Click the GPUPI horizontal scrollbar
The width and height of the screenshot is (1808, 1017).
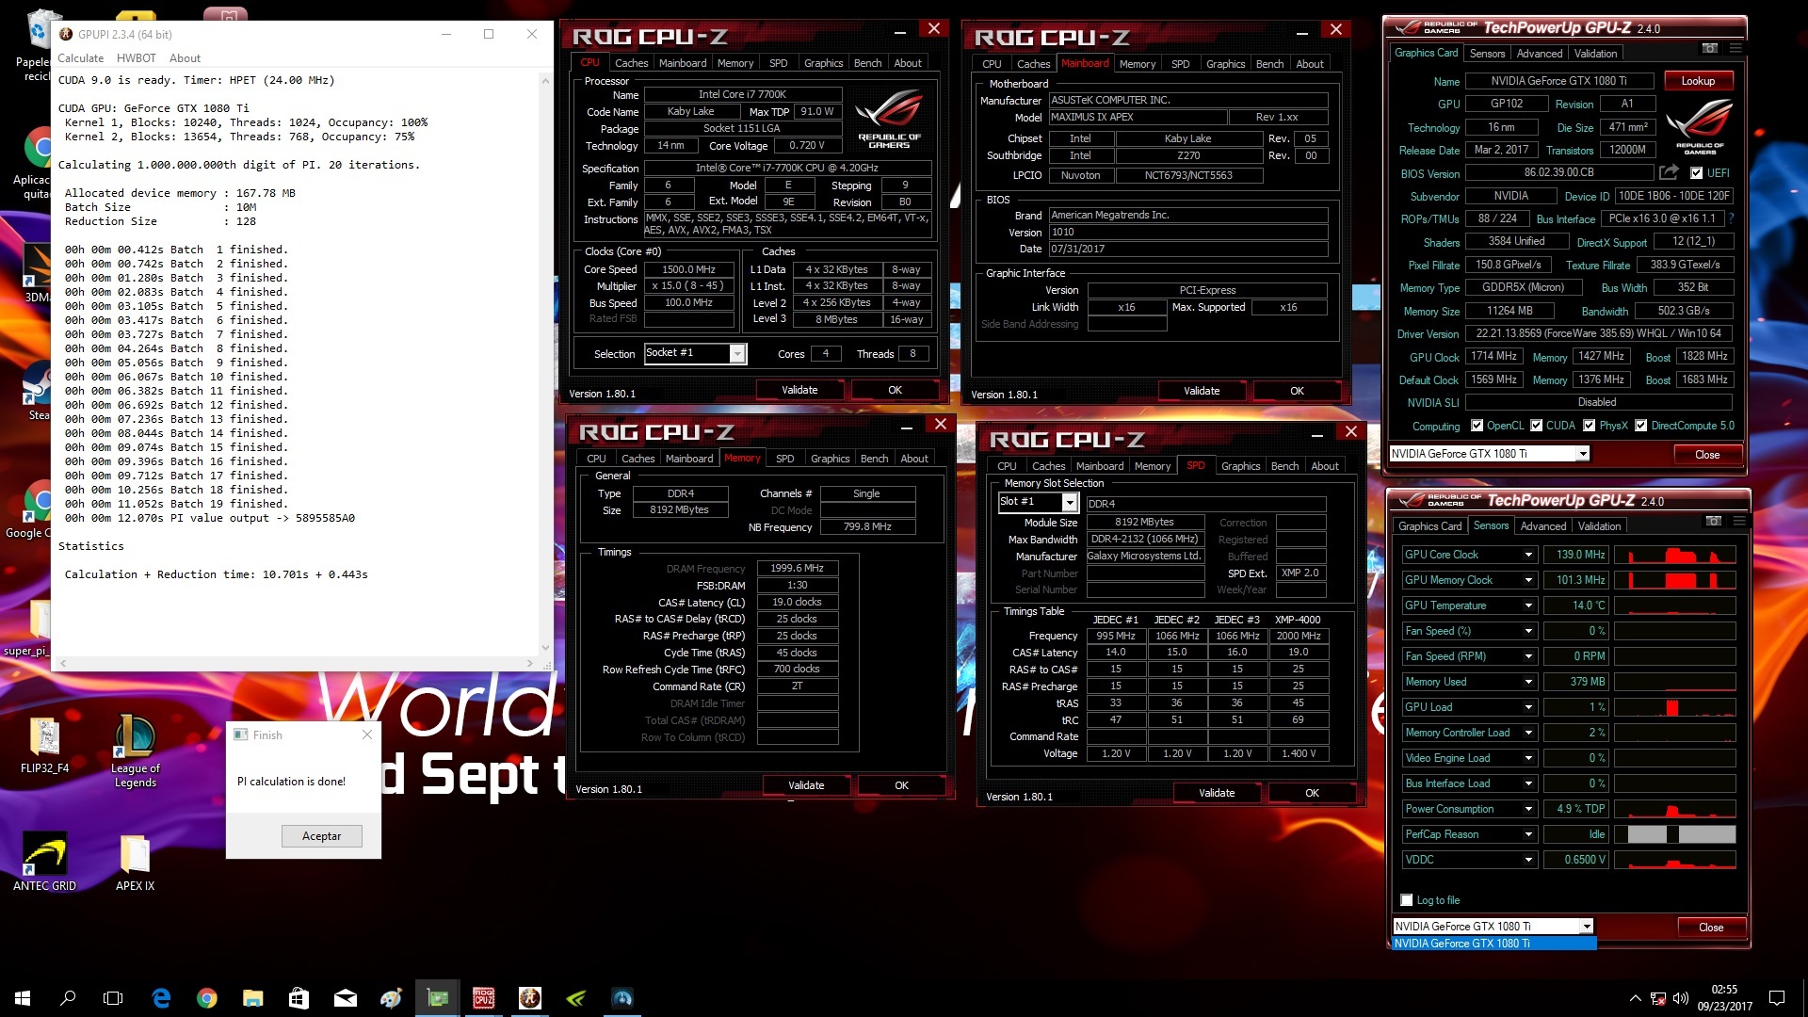(x=297, y=663)
